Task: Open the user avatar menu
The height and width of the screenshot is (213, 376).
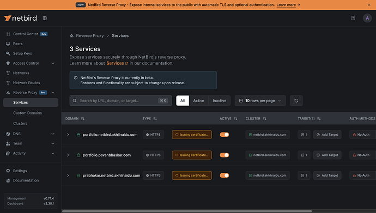Action: pos(367,18)
